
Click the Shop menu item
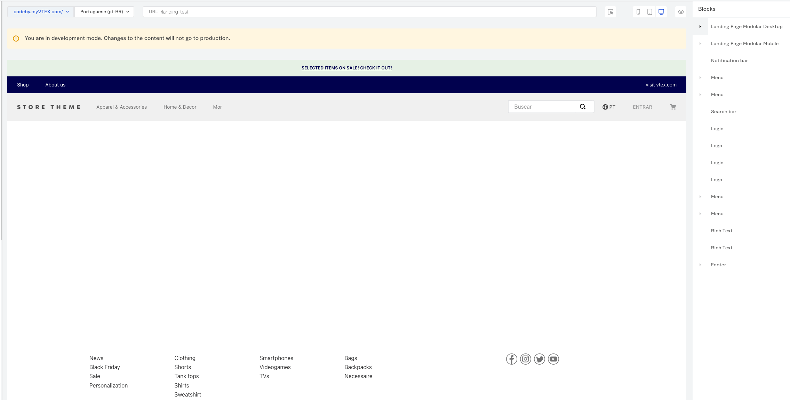point(23,85)
